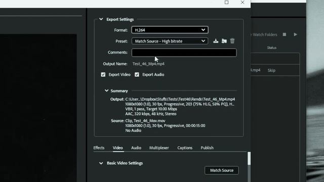Click the No Audio source text
Screen dimensions: 324x182
coord(133,130)
